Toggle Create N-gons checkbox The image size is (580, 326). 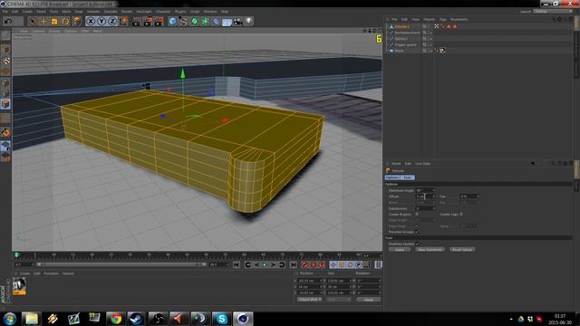pos(417,214)
